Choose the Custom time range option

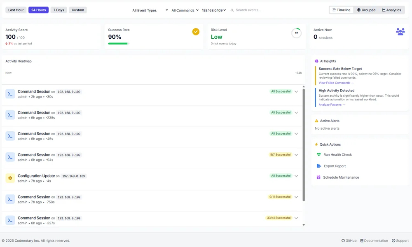pyautogui.click(x=78, y=10)
